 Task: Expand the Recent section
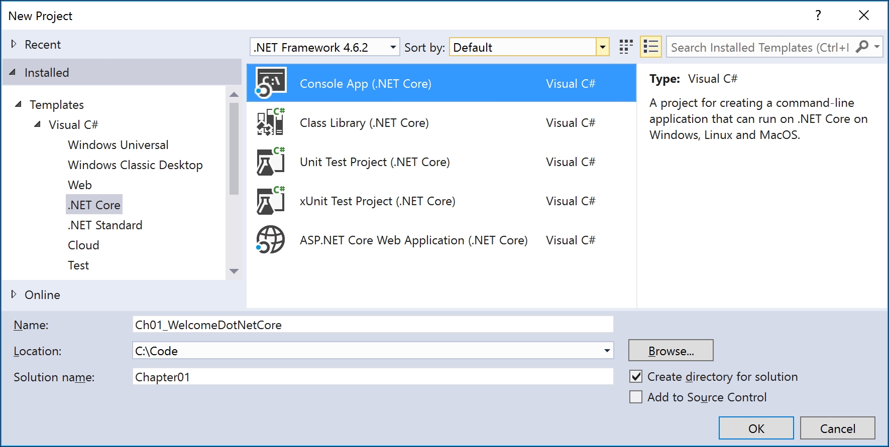(x=14, y=44)
